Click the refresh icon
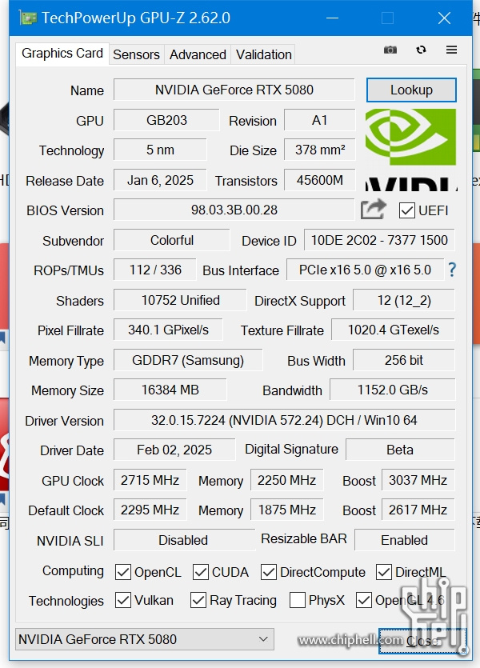The image size is (480, 668). click(x=422, y=50)
